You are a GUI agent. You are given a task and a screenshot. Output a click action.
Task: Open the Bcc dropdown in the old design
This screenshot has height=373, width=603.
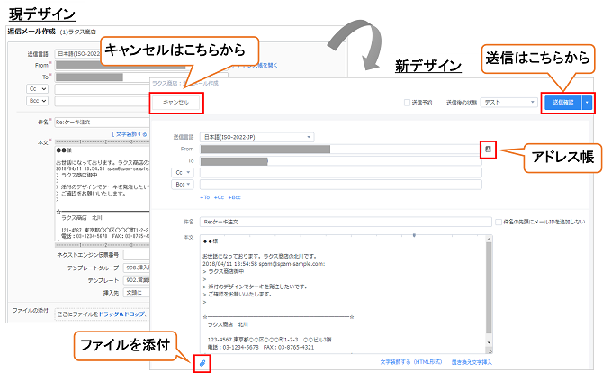coord(37,101)
